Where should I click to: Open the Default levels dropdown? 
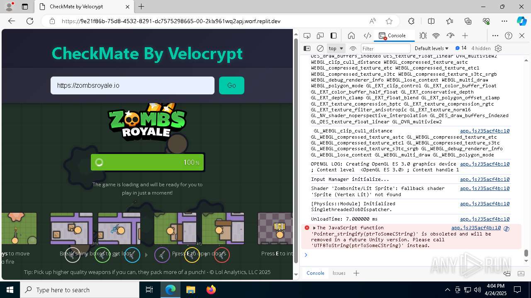pos(431,48)
